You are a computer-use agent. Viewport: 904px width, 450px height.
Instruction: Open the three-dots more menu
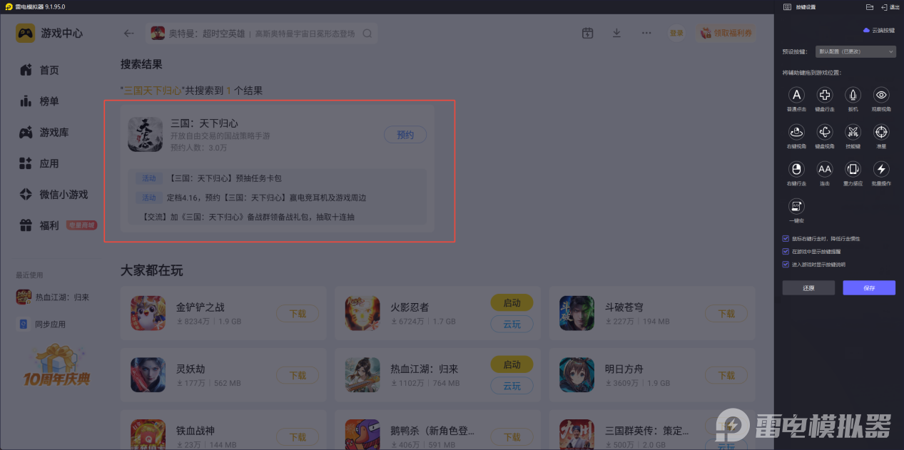point(646,33)
